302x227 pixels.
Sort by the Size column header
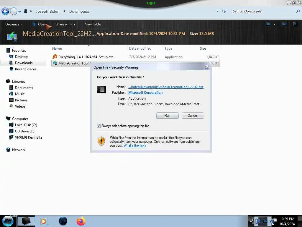[x=203, y=48]
